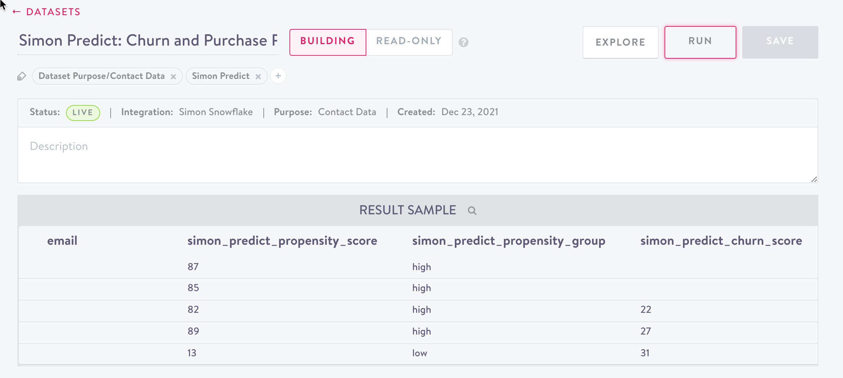Select simon_predict_propensity_score column header
This screenshot has width=843, height=378.
pos(282,241)
